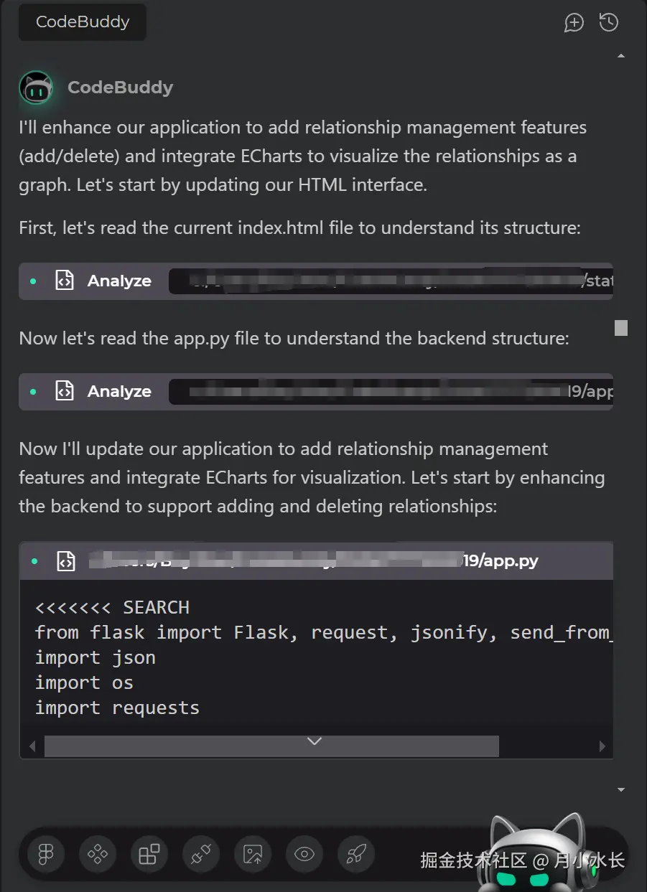The image size is (647, 892).
Task: Start a new chat conversation
Action: pos(574,22)
